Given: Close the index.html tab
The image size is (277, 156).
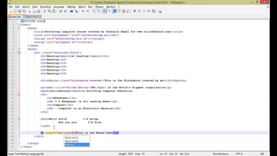Looking at the screenshot, I should (x=24, y=16).
